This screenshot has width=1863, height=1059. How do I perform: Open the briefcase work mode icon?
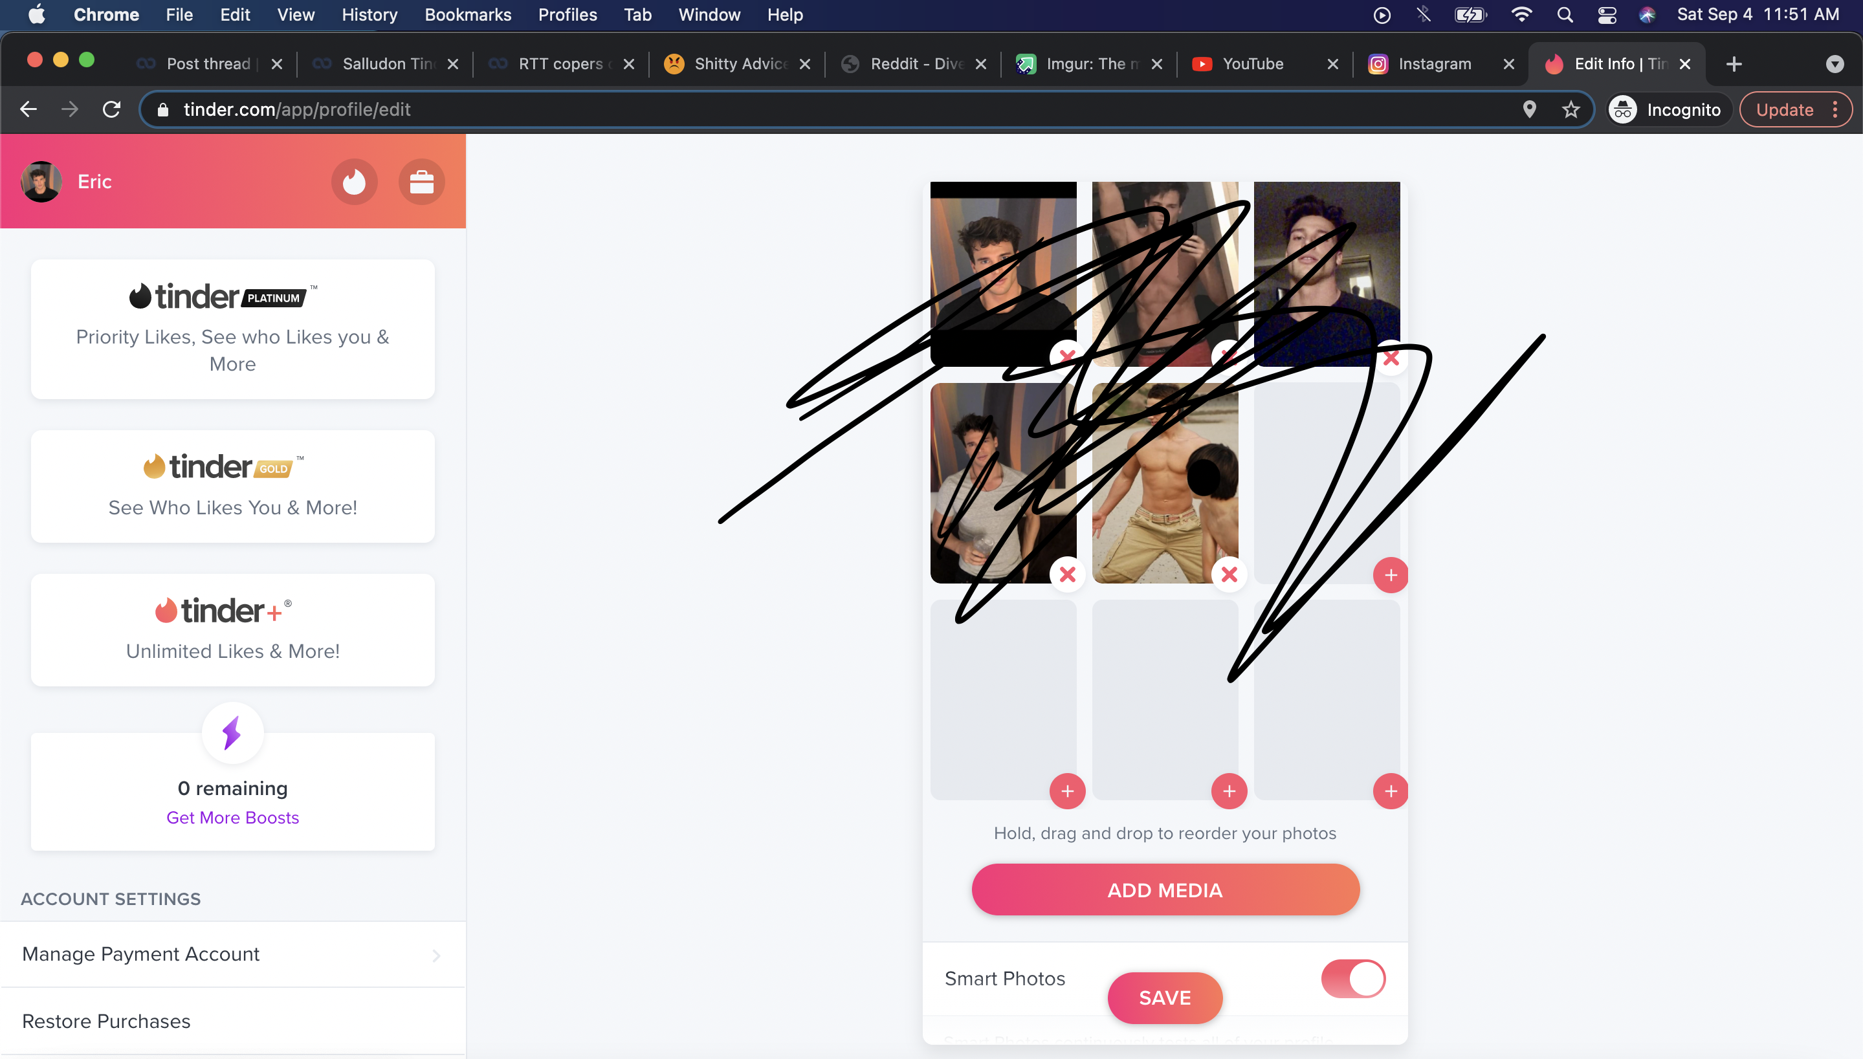[x=421, y=182]
